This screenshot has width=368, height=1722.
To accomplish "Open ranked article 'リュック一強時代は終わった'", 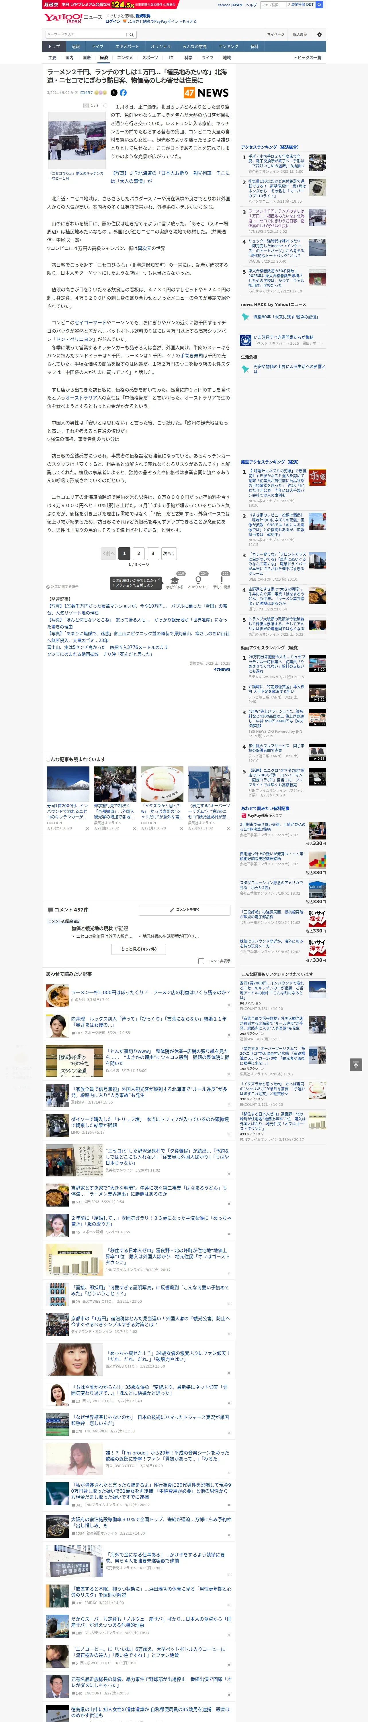I will pyautogui.click(x=277, y=248).
